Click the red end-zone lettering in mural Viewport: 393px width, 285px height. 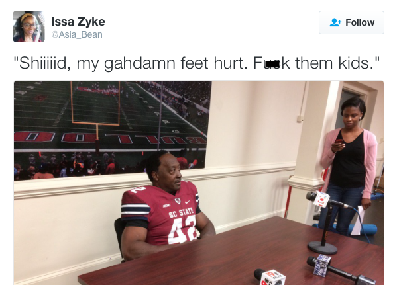(x=110, y=138)
